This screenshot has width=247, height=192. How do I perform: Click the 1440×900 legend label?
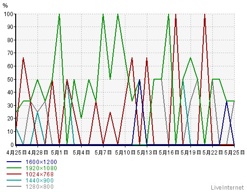pyautogui.click(x=39, y=181)
